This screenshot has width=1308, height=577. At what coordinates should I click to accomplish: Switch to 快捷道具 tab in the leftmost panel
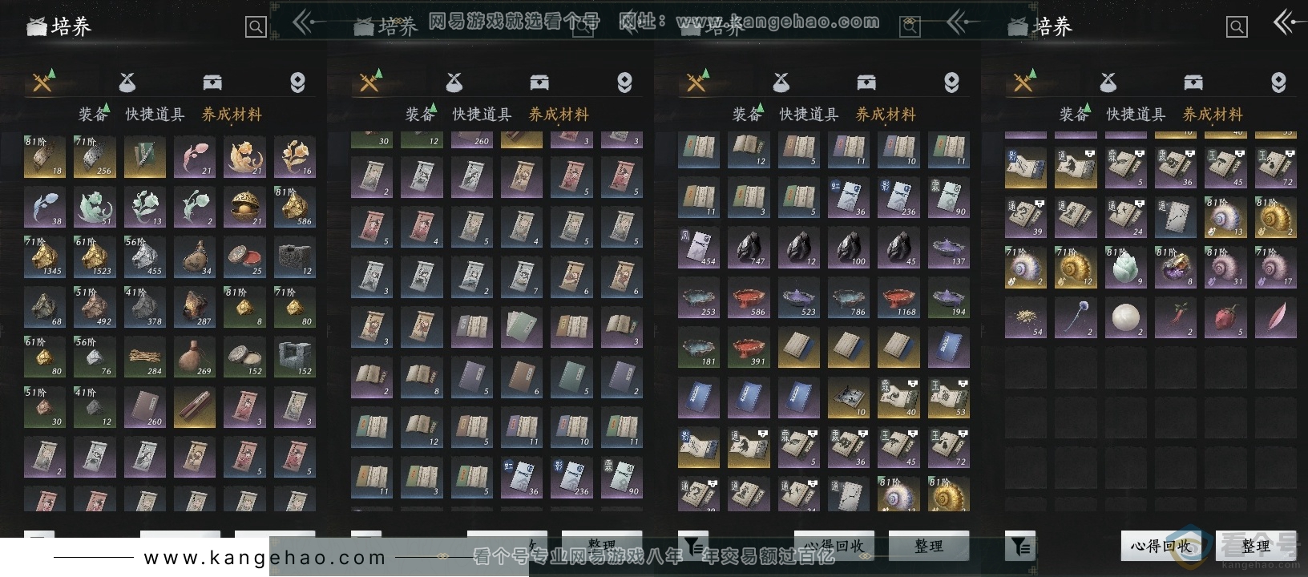155,115
